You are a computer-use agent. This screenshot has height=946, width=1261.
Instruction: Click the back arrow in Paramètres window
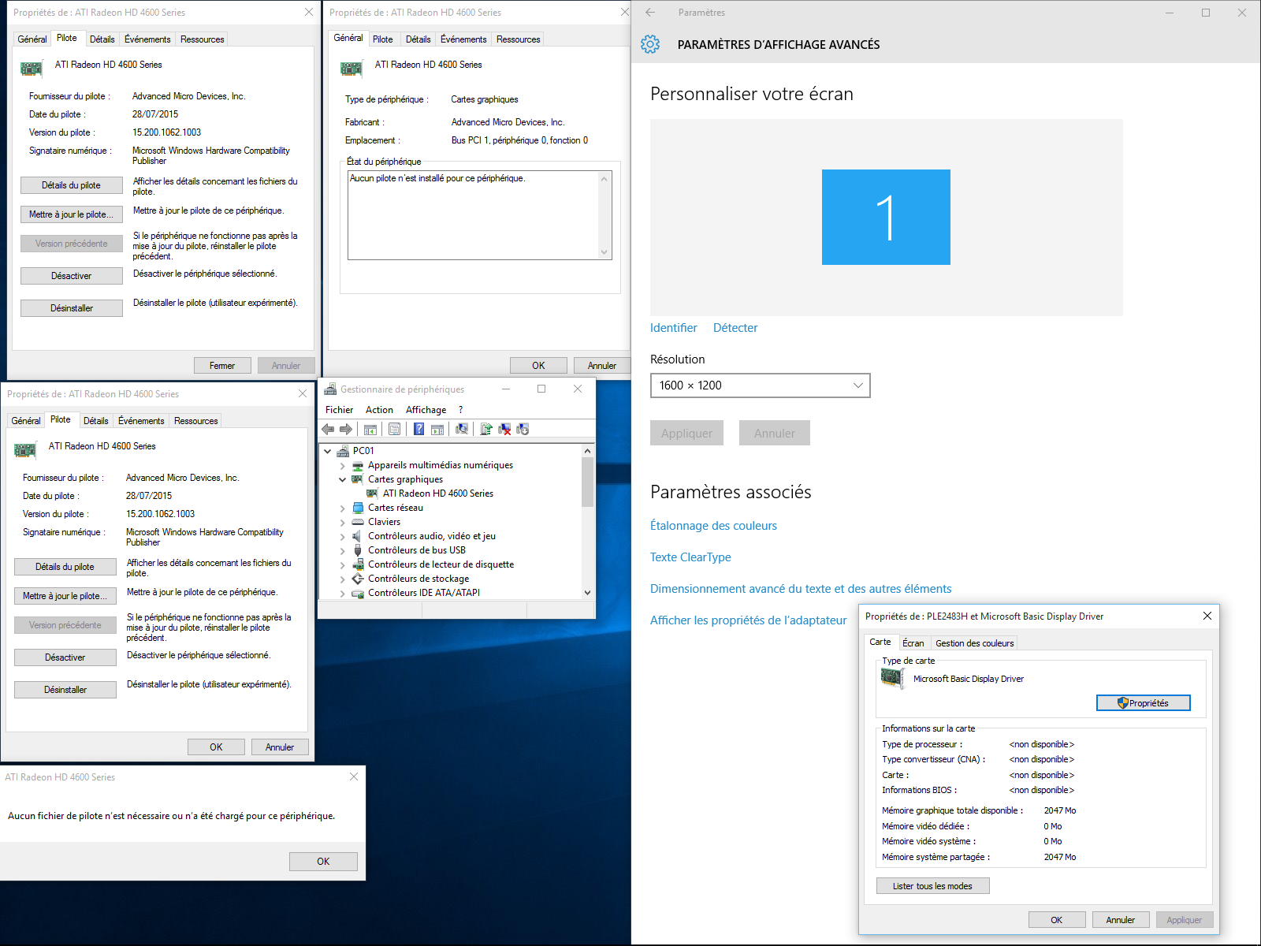(x=650, y=13)
